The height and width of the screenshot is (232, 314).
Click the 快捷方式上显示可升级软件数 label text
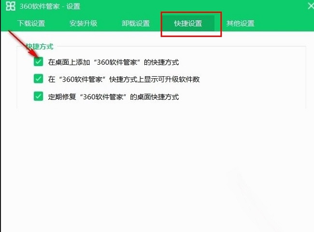(155, 80)
